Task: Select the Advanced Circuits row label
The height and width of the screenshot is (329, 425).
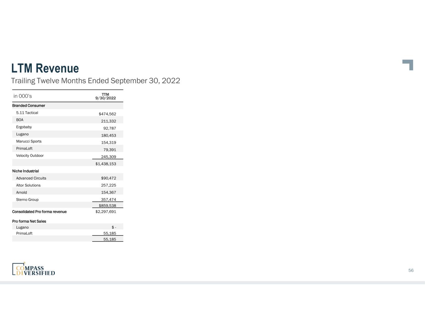Action: point(31,178)
